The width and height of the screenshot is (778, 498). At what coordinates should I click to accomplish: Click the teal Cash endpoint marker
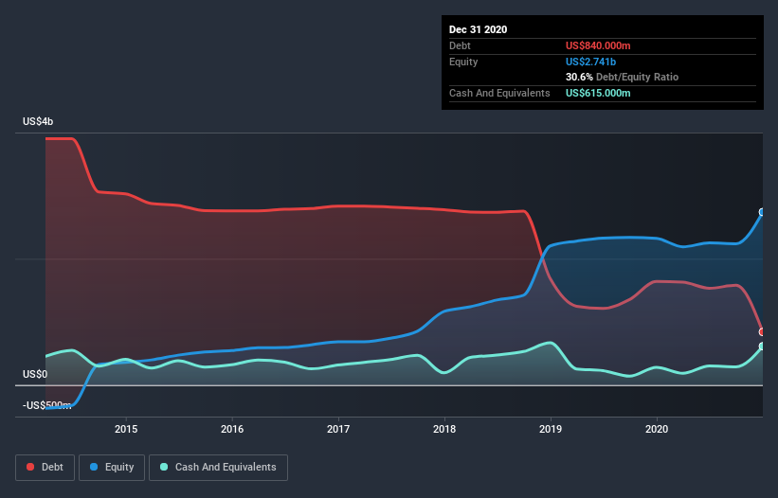(x=762, y=346)
